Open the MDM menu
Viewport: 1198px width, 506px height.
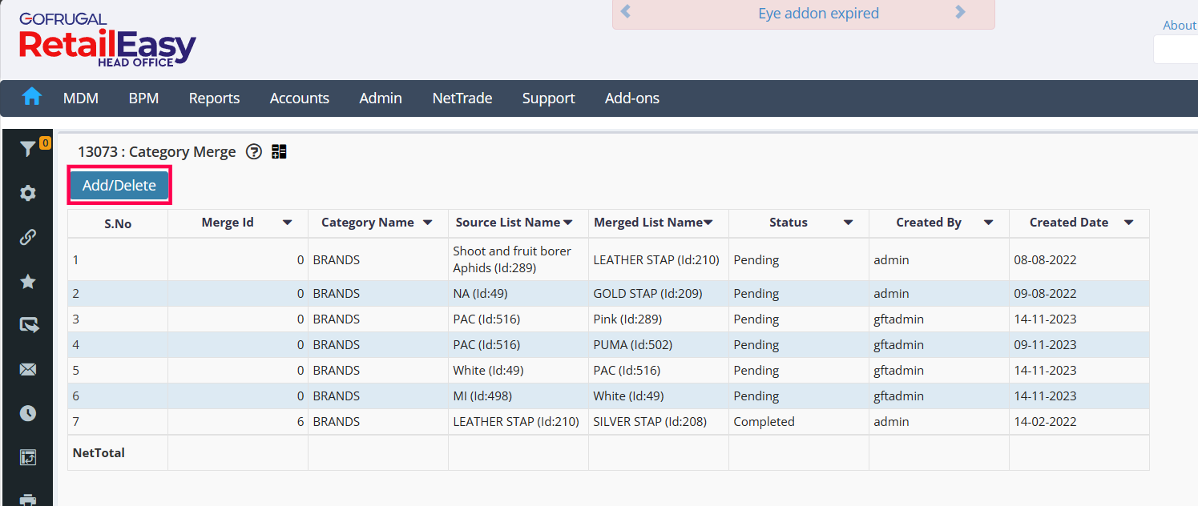tap(81, 98)
